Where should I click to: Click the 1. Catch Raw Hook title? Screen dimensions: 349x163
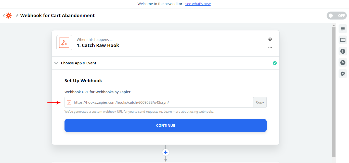(x=98, y=45)
